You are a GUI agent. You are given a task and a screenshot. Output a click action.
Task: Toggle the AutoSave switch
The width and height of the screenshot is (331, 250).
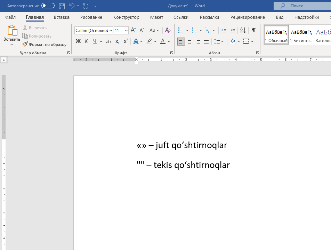pyautogui.click(x=48, y=6)
